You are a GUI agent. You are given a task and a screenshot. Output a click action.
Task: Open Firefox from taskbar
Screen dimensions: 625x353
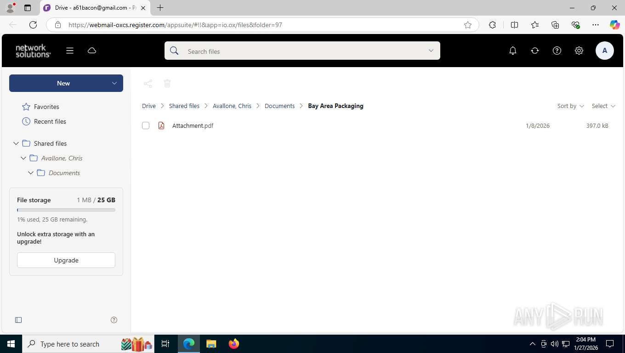(x=234, y=344)
